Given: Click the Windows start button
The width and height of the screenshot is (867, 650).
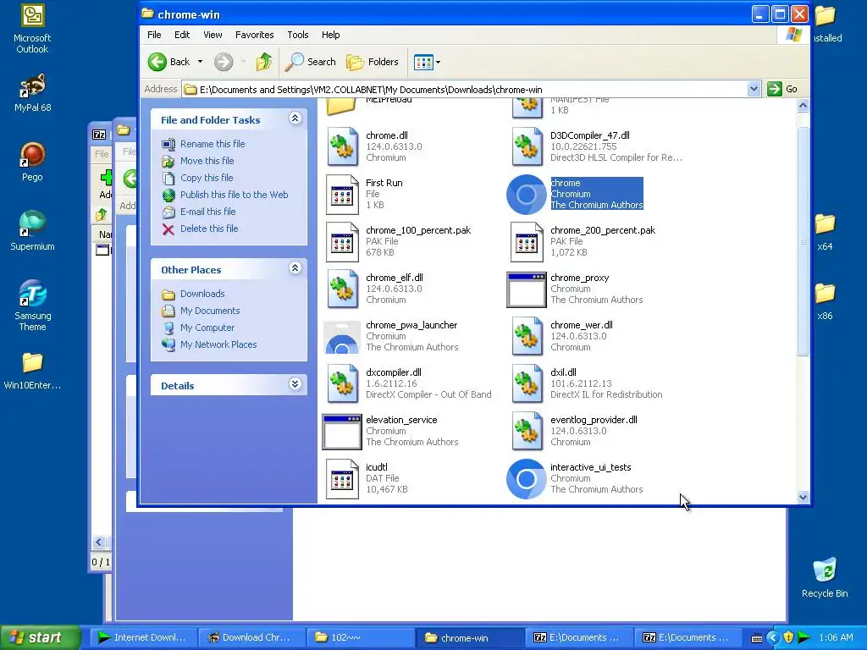Looking at the screenshot, I should [41, 637].
